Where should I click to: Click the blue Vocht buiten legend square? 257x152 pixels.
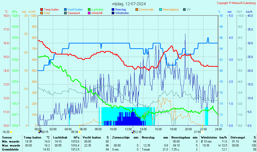[x=65, y=9]
